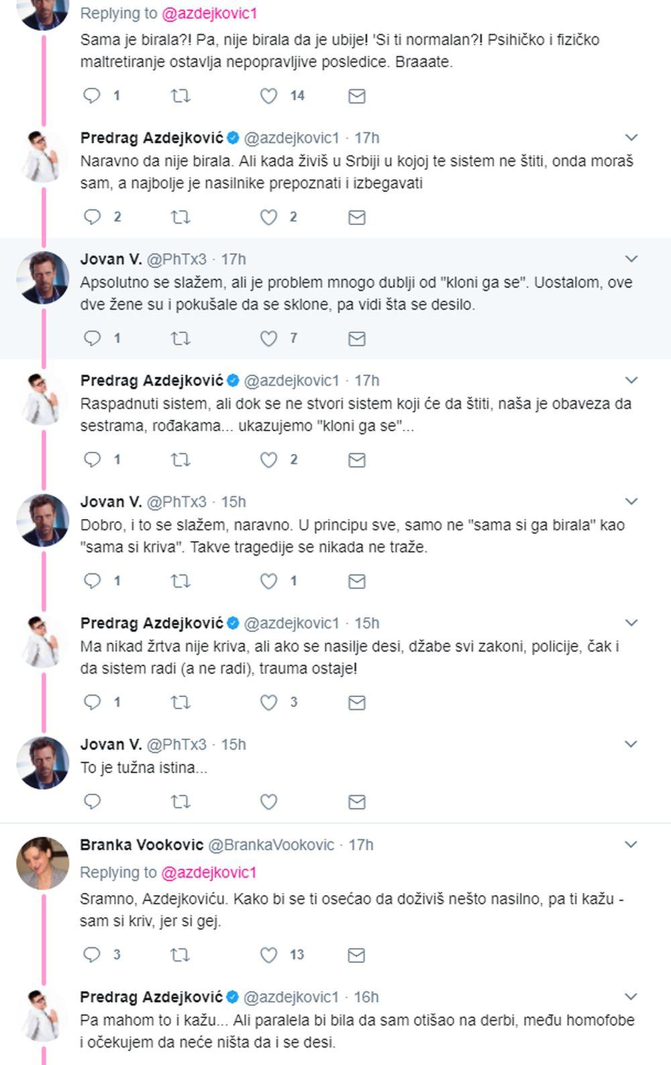Open the 16h timestamp on Predrag's last tweet

[366, 997]
